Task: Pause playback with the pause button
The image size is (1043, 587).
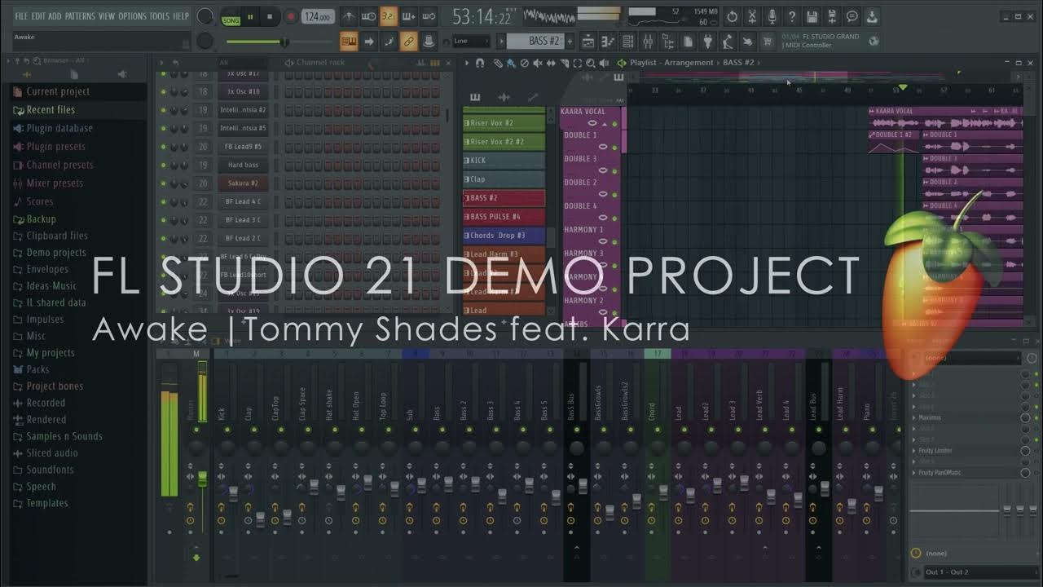Action: 250,16
